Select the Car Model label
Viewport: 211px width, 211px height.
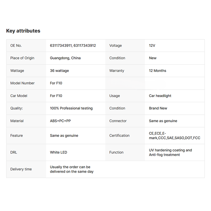[19, 96]
